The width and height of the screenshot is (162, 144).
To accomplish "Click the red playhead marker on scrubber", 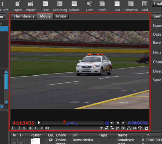I will click(64, 122).
